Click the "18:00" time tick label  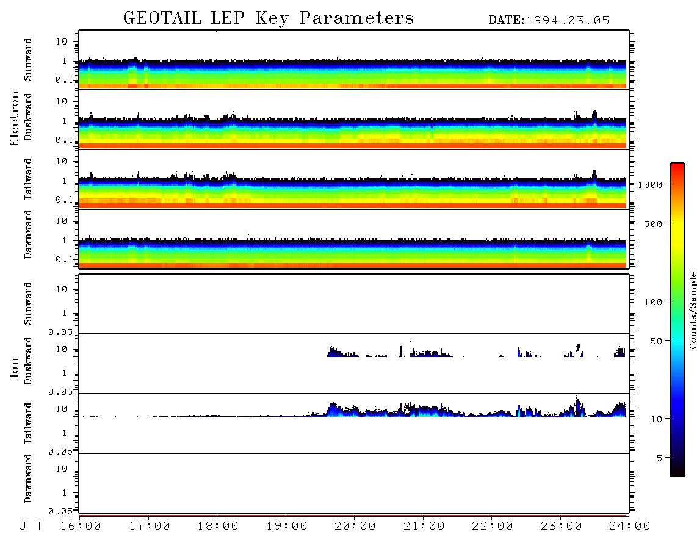pos(218,527)
